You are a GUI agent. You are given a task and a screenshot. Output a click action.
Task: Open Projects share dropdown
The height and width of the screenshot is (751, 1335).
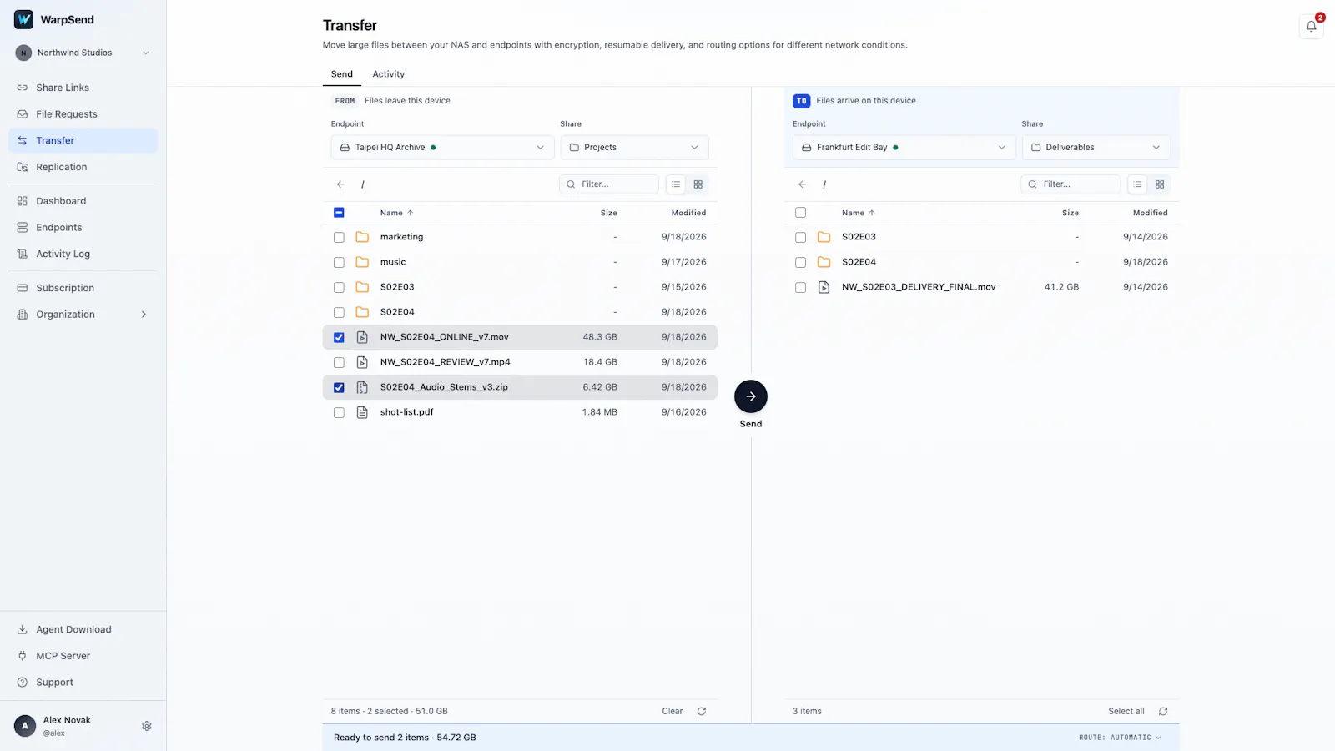pyautogui.click(x=634, y=148)
